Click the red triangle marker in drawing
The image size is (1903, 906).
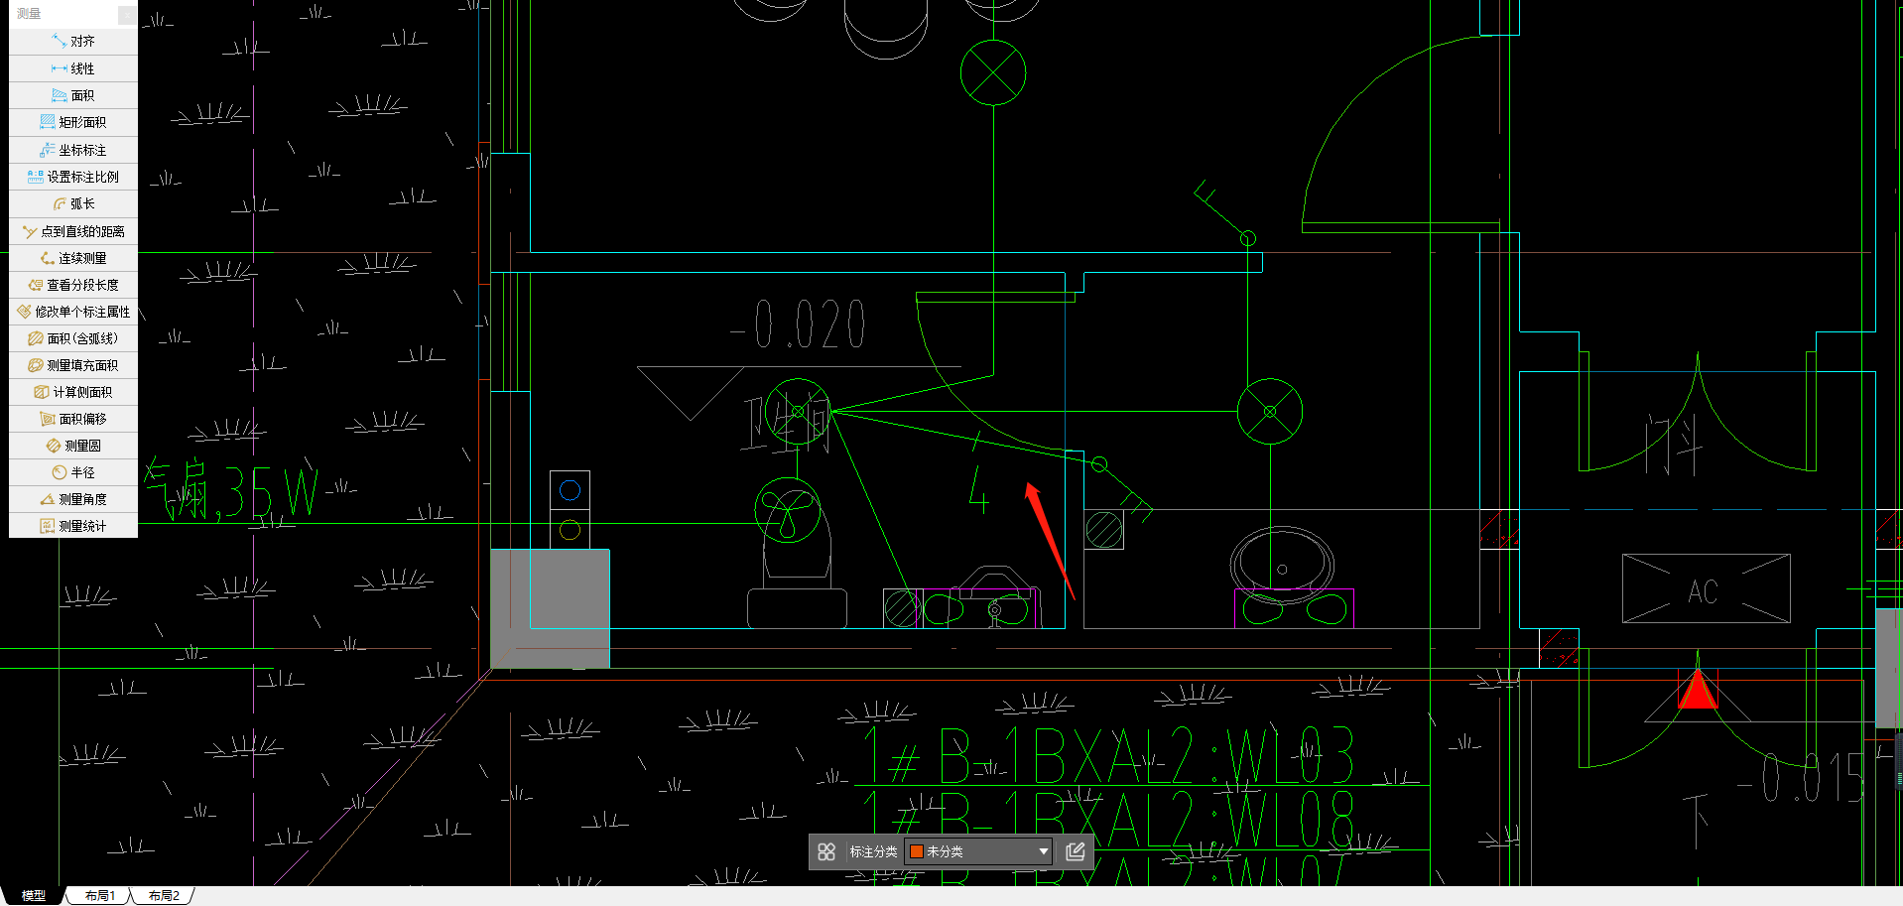pyautogui.click(x=1698, y=689)
